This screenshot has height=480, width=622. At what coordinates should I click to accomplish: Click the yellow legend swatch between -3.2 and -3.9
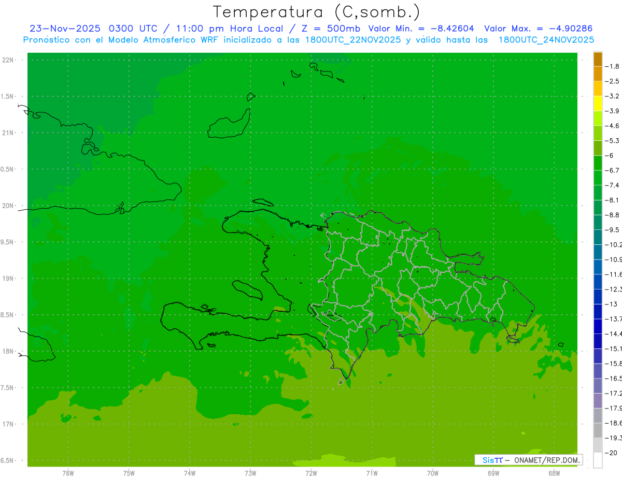coord(598,104)
